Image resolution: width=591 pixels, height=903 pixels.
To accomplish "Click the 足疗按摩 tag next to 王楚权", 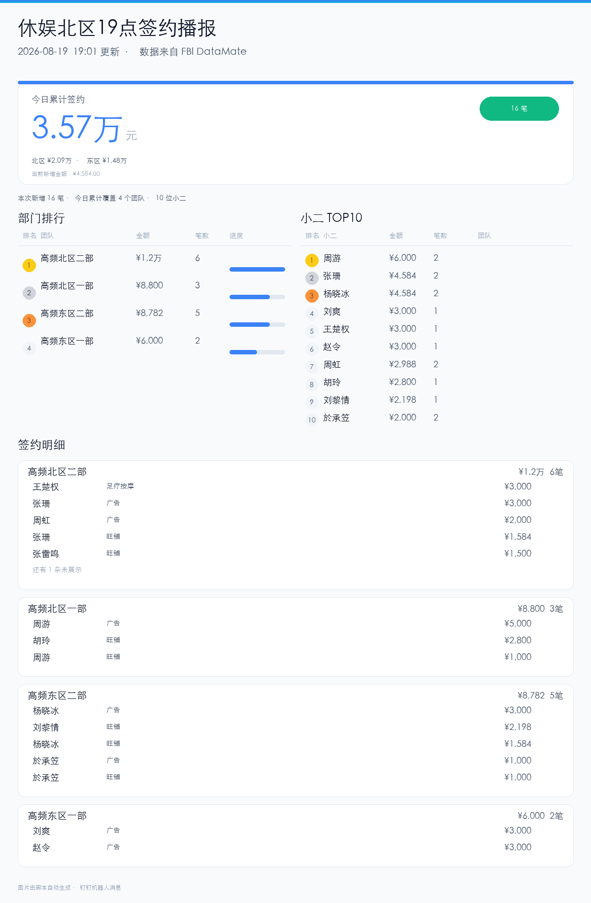I will (120, 486).
